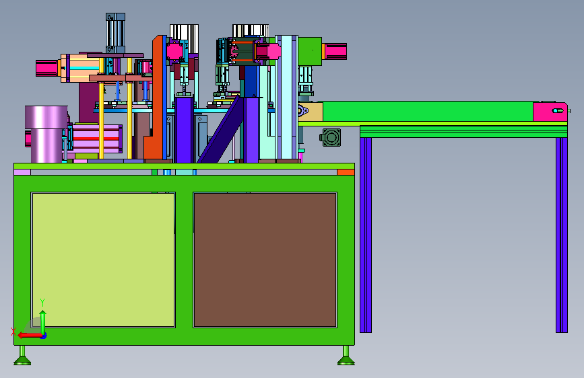Select the orange corner block on tabletop

coord(346,172)
